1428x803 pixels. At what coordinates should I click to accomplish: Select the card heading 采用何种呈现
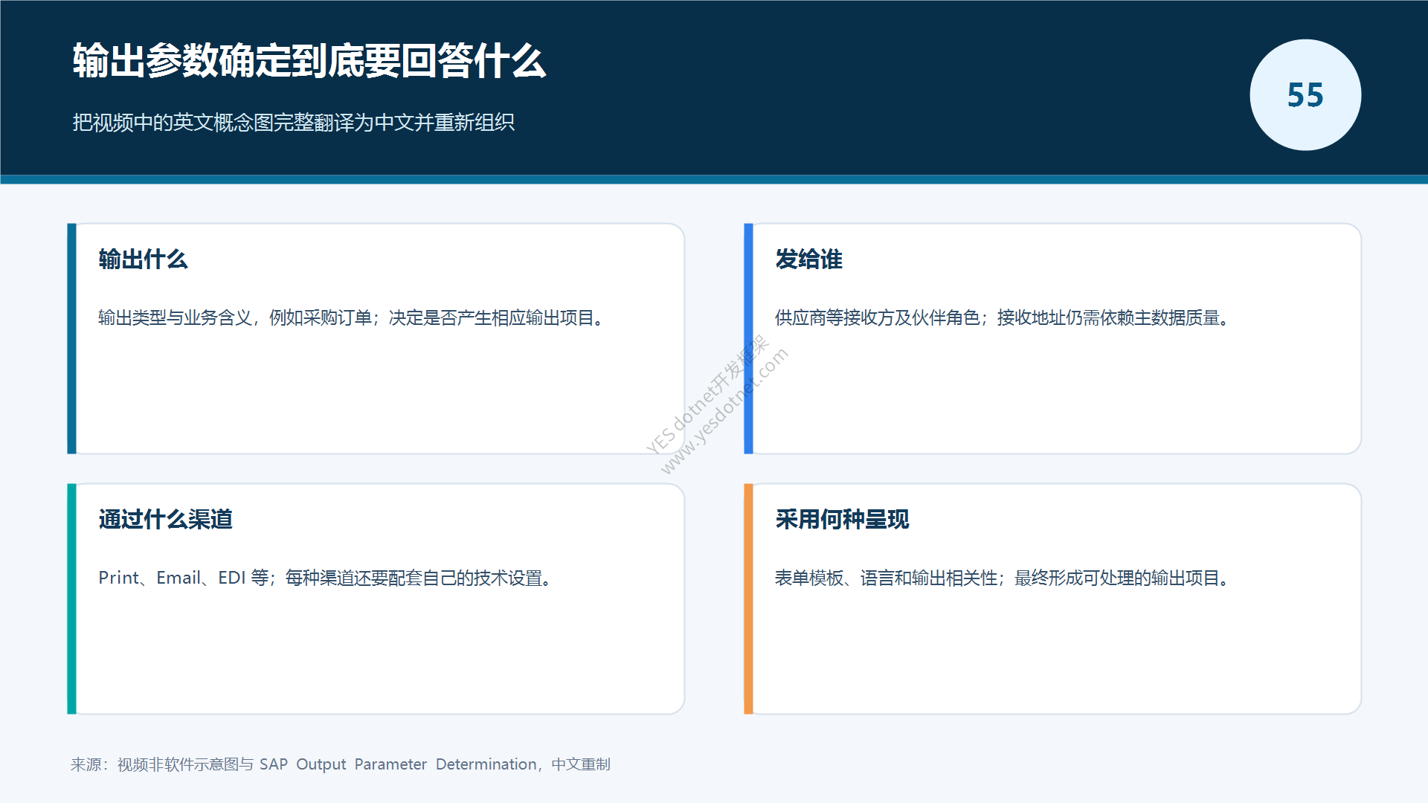pyautogui.click(x=842, y=520)
